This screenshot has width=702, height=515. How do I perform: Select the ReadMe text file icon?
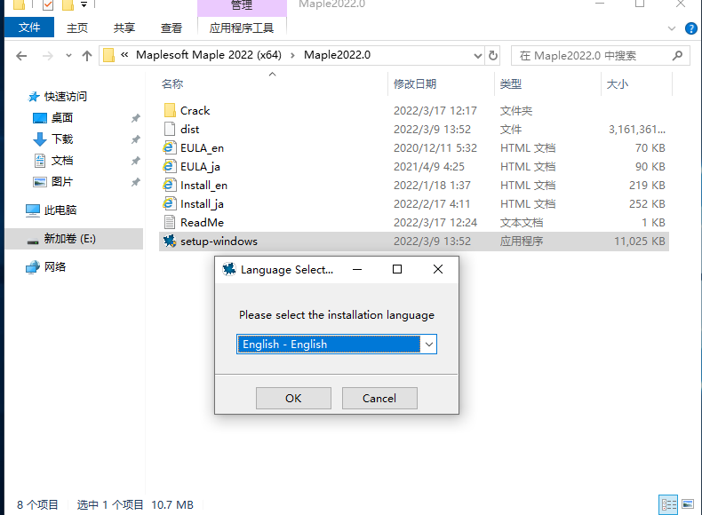170,222
